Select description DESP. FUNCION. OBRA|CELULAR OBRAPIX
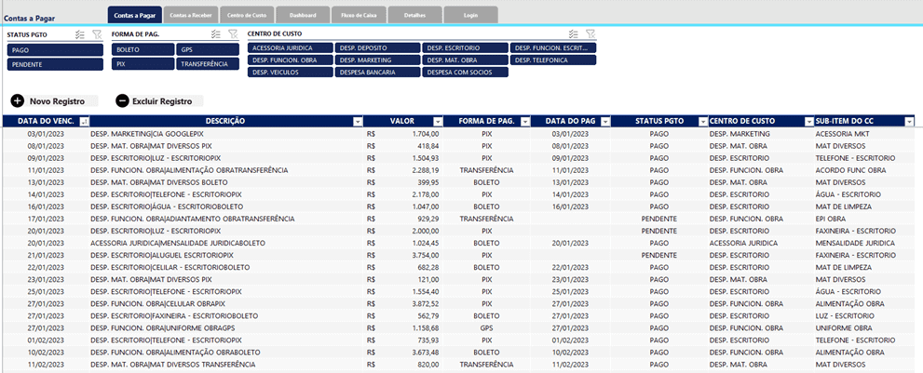Screen dimensions: 923x373 pyautogui.click(x=226, y=303)
